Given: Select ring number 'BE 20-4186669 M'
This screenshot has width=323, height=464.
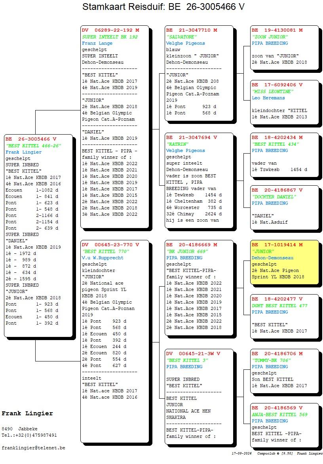Looking at the screenshot, I should pos(192,245).
